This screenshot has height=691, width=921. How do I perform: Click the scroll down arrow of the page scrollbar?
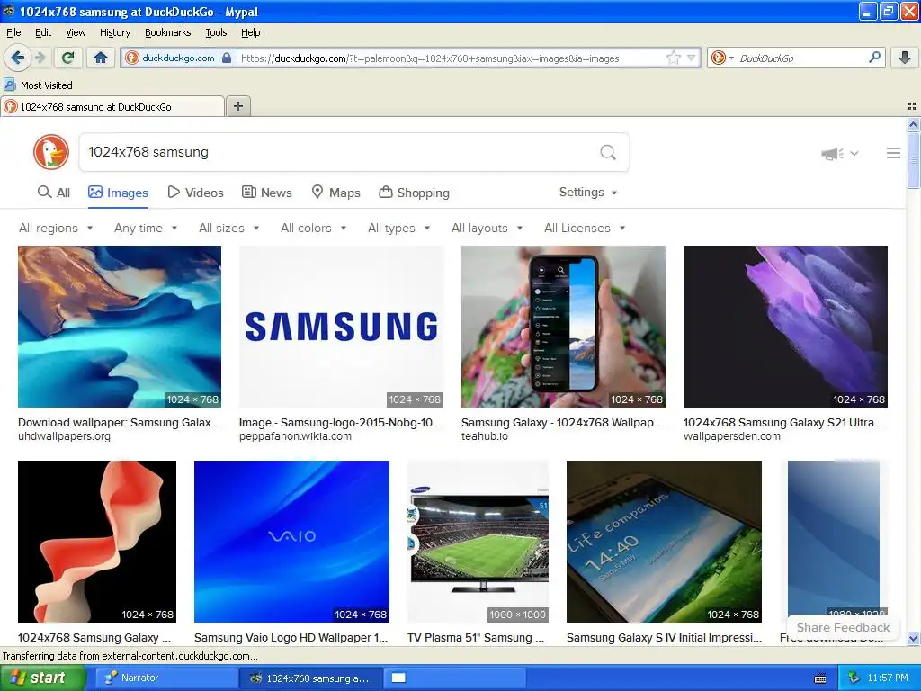pos(913,638)
